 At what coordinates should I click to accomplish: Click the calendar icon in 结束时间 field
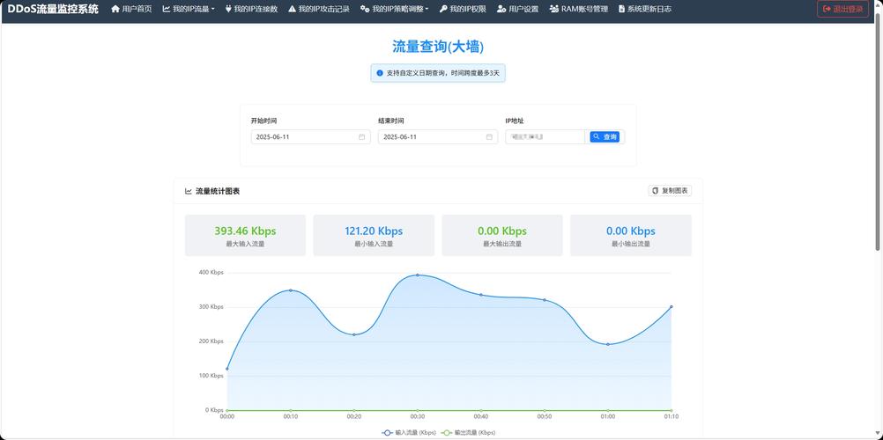(x=489, y=137)
